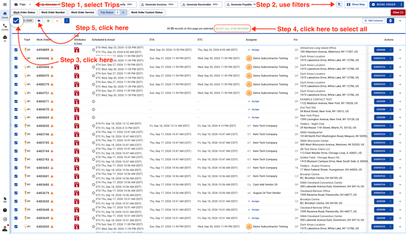Create a new WORK ORDER
The width and height of the screenshot is (406, 234).
coord(384,4)
